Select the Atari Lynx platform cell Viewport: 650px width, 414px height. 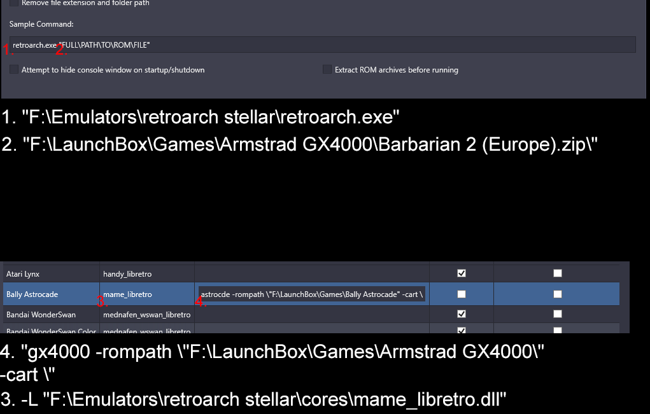(52, 273)
